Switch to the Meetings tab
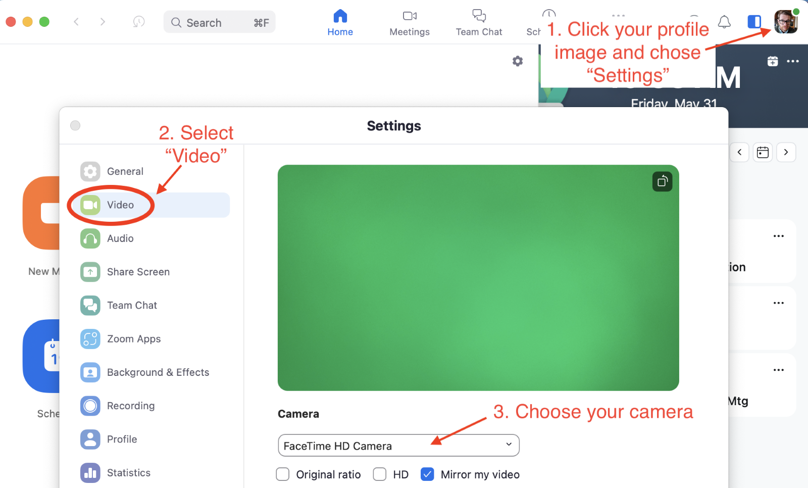This screenshot has width=808, height=488. 410,23
